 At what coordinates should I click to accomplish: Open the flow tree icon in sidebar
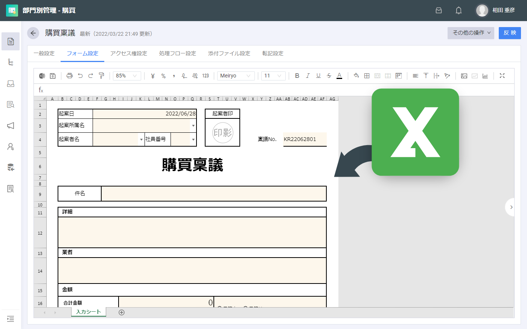(x=11, y=62)
